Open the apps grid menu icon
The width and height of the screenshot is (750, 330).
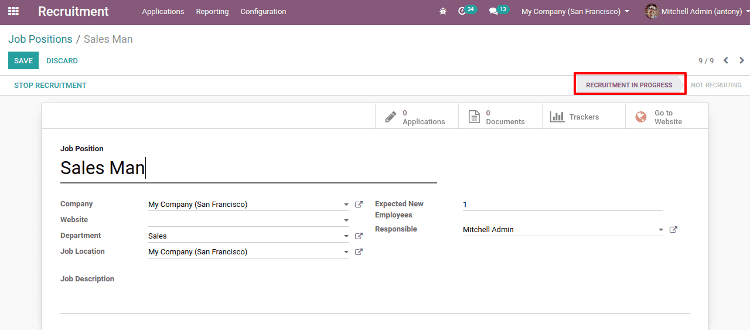13,11
